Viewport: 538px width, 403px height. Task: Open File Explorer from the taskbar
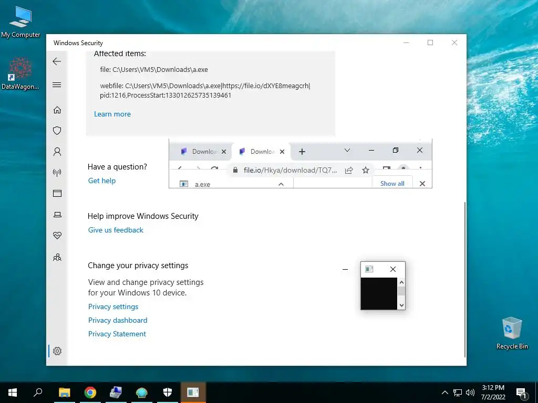click(x=64, y=393)
